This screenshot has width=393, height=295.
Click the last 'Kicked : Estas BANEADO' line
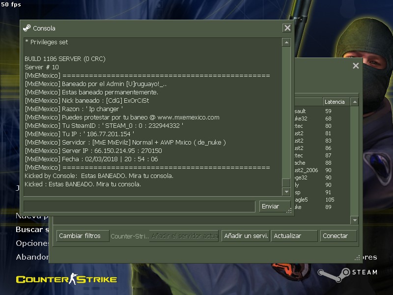[83, 184]
